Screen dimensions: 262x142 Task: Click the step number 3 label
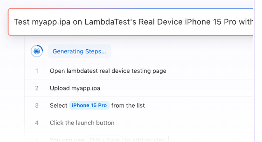pos(37,105)
